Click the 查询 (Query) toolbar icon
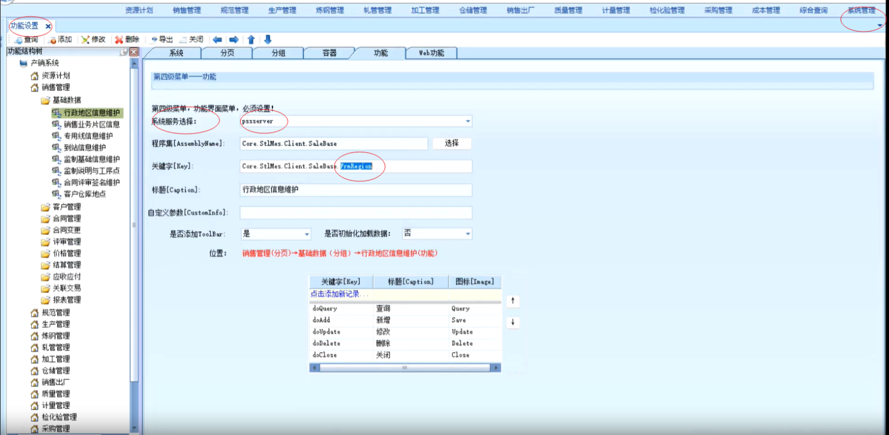 (x=18, y=40)
